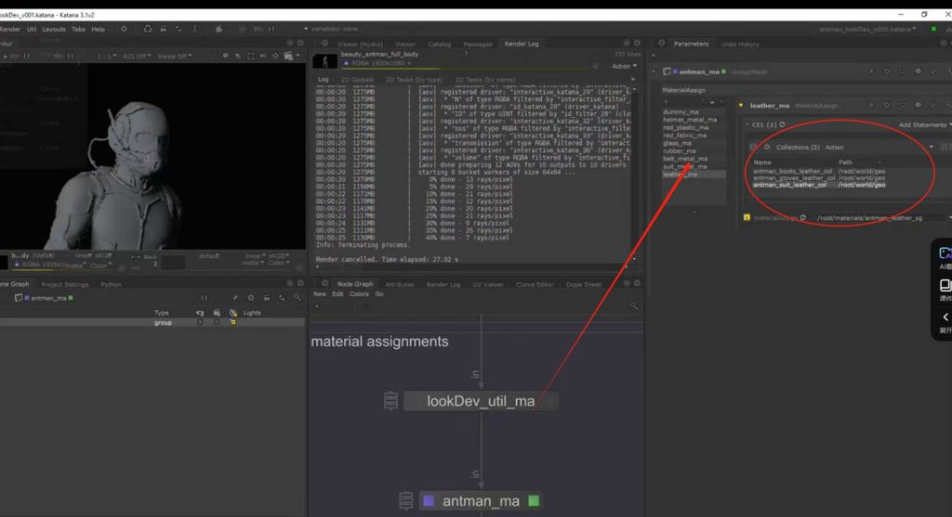Image resolution: width=952 pixels, height=517 pixels.
Task: Click the search magnifier in Scene Graph panel
Action: coord(297,297)
